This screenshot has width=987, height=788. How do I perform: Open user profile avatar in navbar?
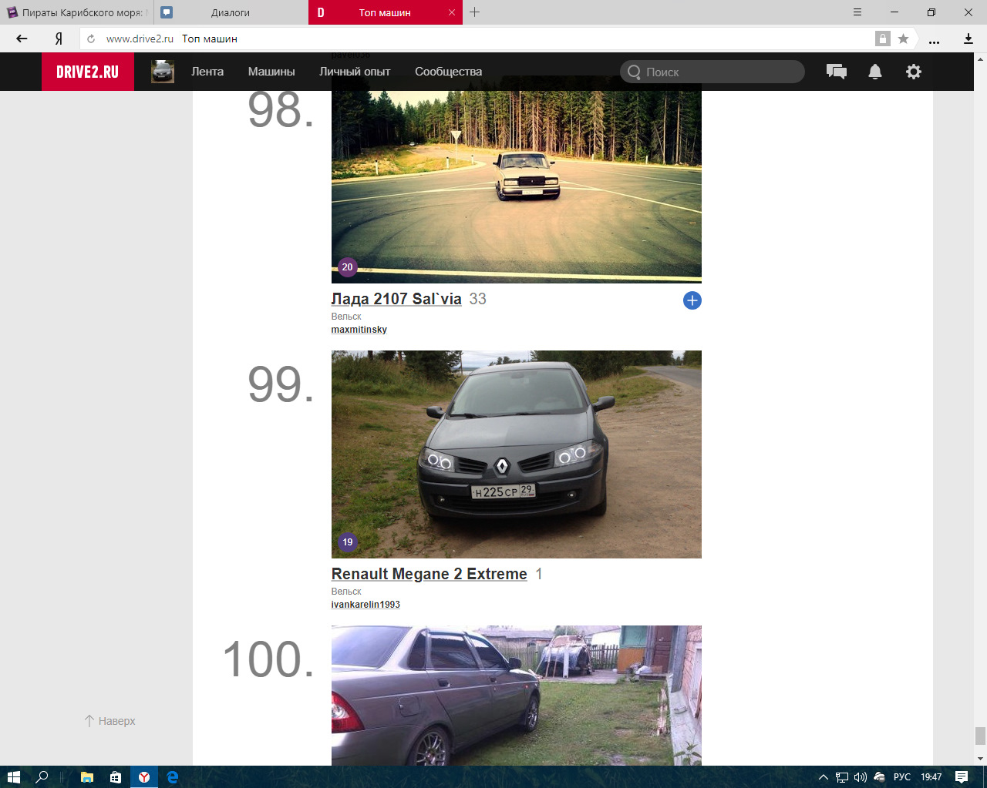tap(163, 72)
